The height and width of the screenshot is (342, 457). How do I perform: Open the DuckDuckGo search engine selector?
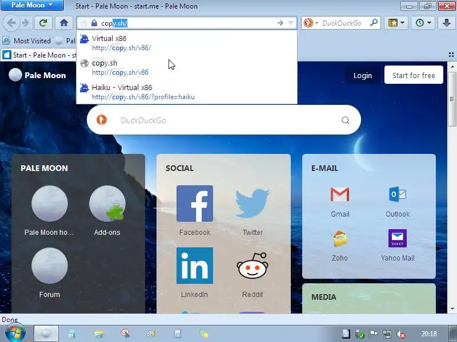click(x=311, y=23)
